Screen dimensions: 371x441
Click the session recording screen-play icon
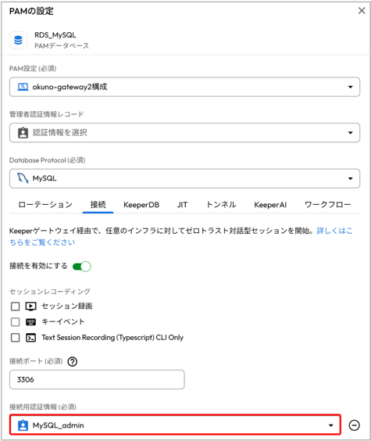click(x=30, y=307)
